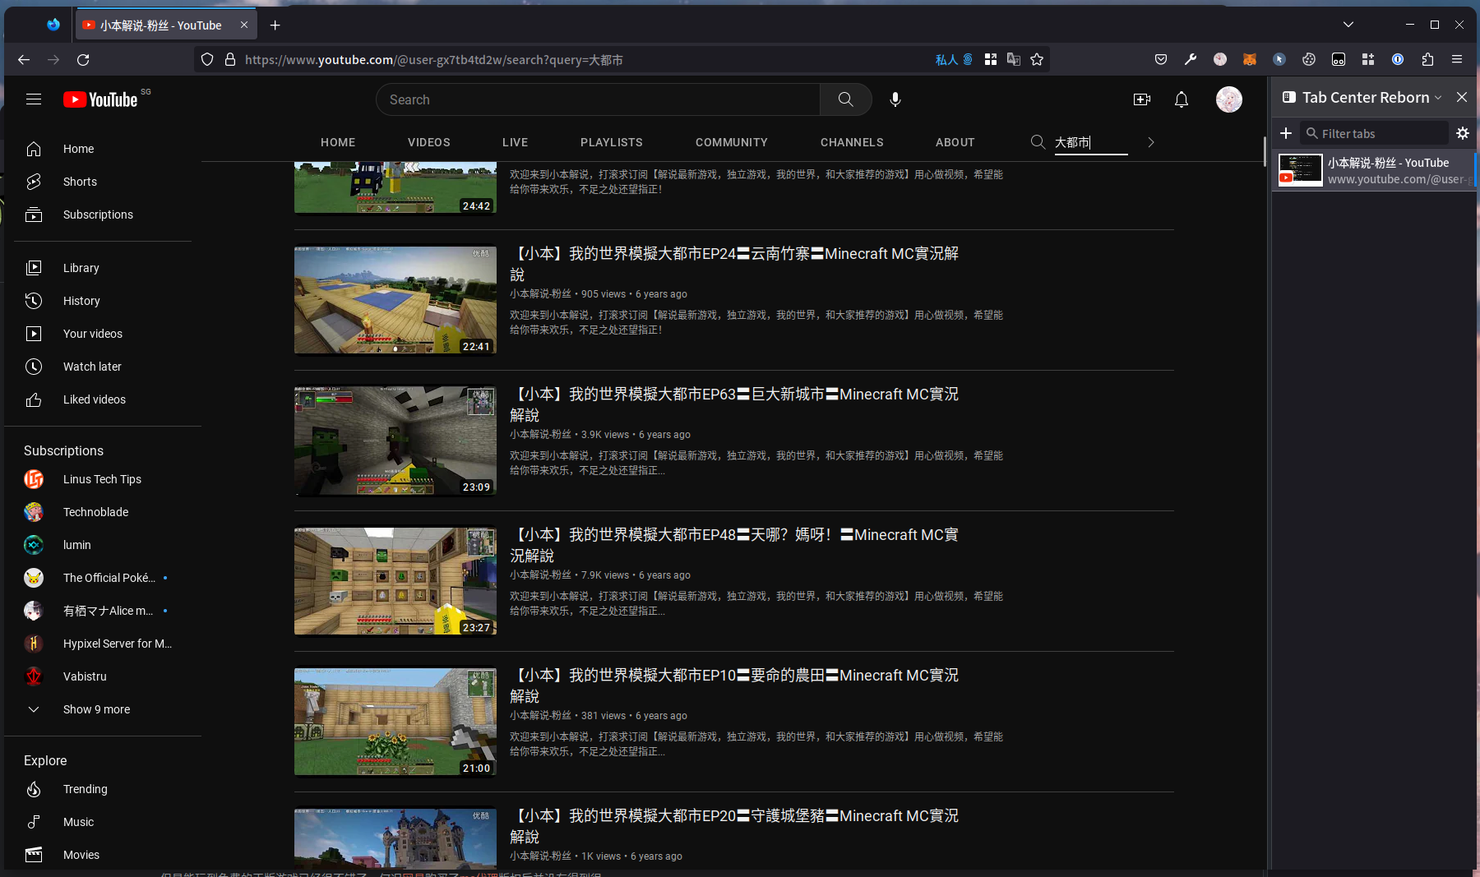
Task: Open Tab Center Reborn settings gear
Action: point(1462,133)
